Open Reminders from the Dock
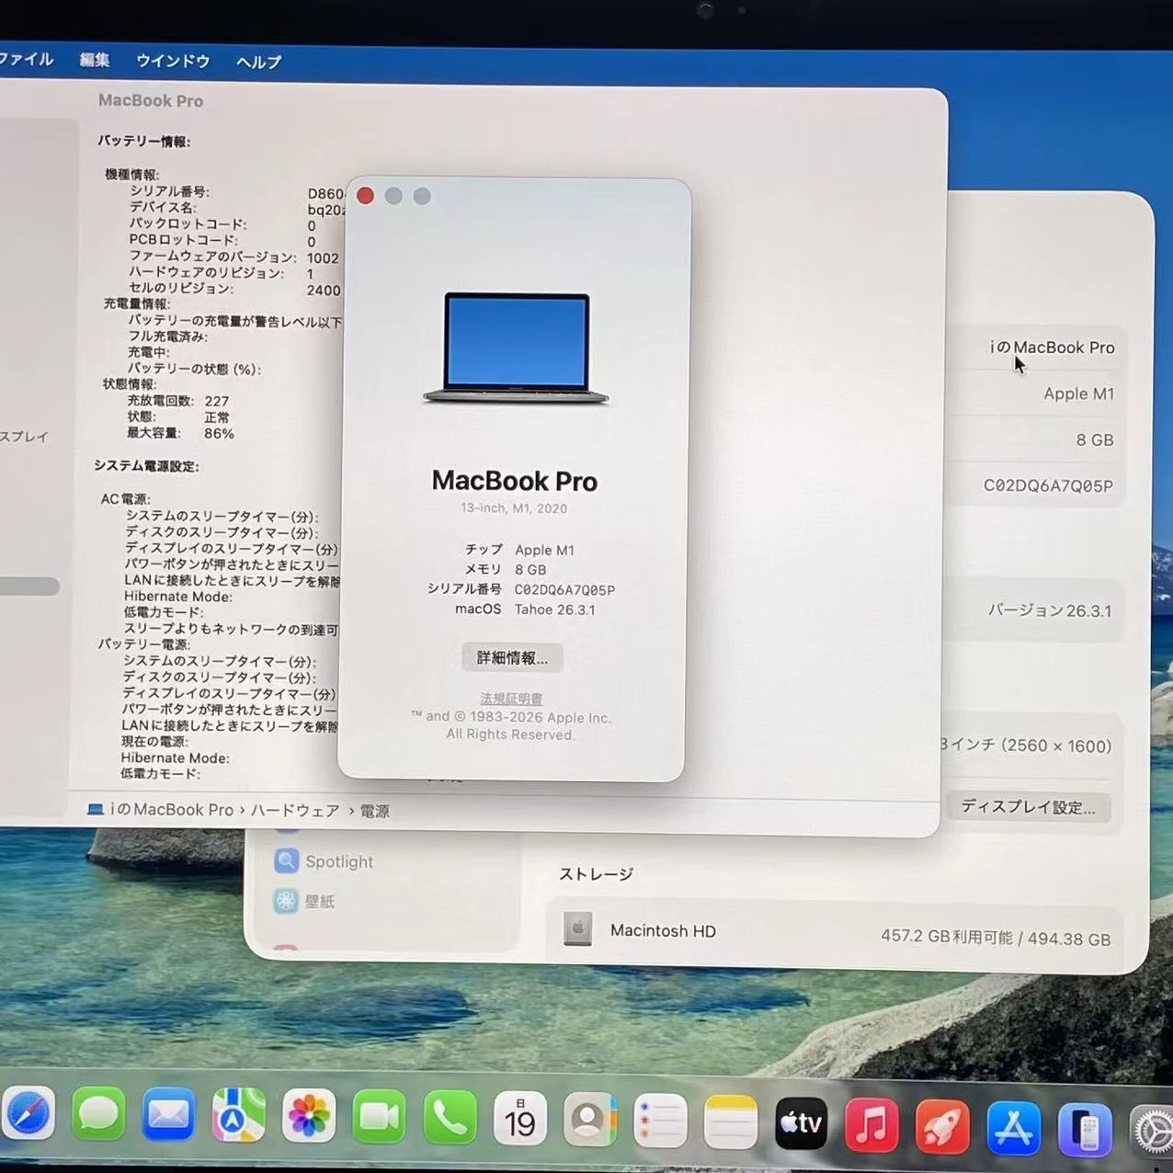This screenshot has width=1173, height=1173. click(x=661, y=1119)
